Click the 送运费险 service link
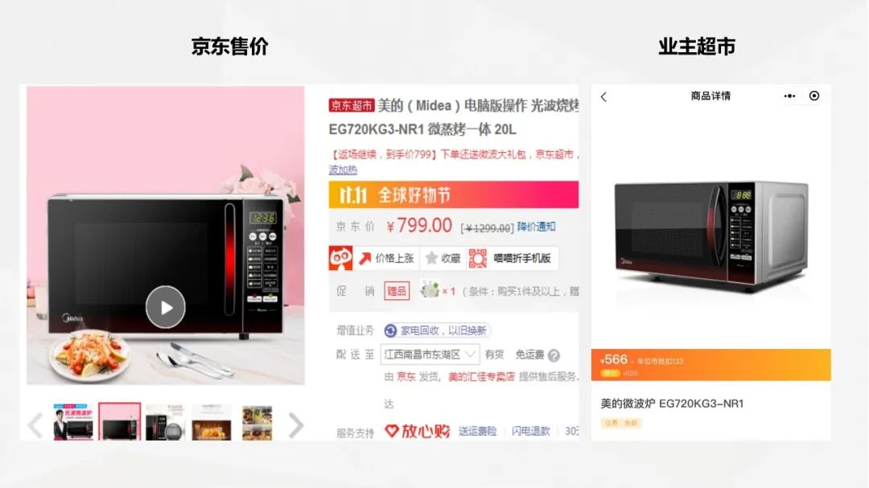 coord(477,431)
